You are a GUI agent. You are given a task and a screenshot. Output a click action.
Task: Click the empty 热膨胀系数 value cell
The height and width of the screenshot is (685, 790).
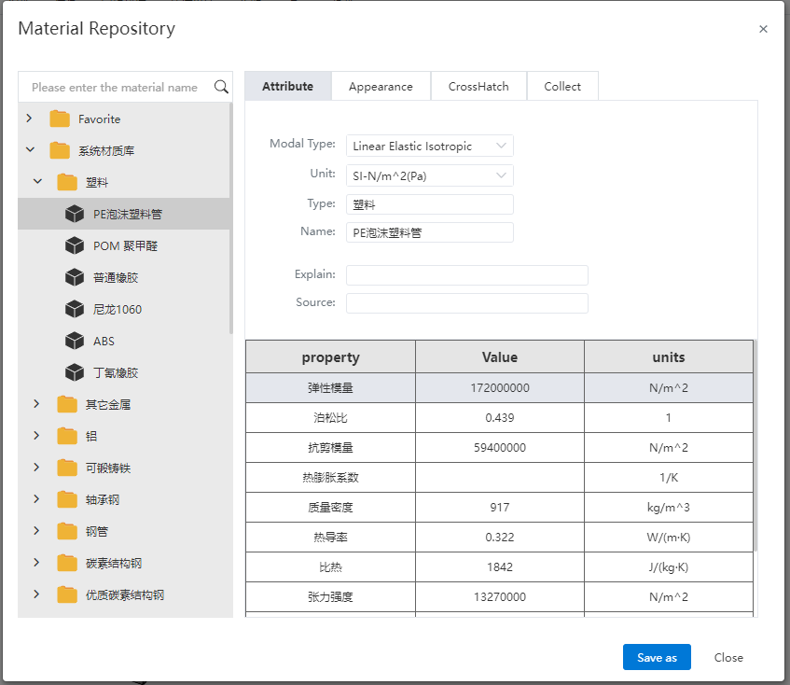coord(500,477)
